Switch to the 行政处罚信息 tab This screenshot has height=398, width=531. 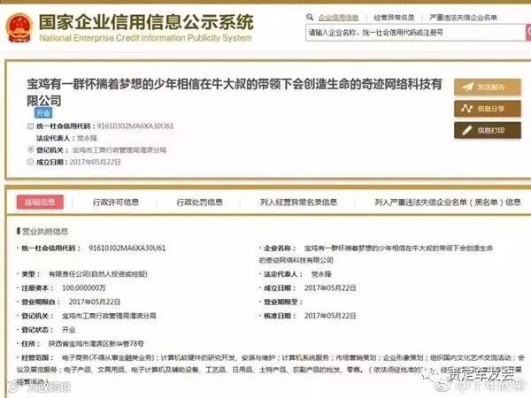click(199, 202)
